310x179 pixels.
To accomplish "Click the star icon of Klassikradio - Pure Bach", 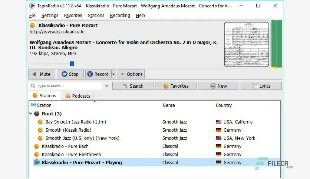I will (x=37, y=146).
